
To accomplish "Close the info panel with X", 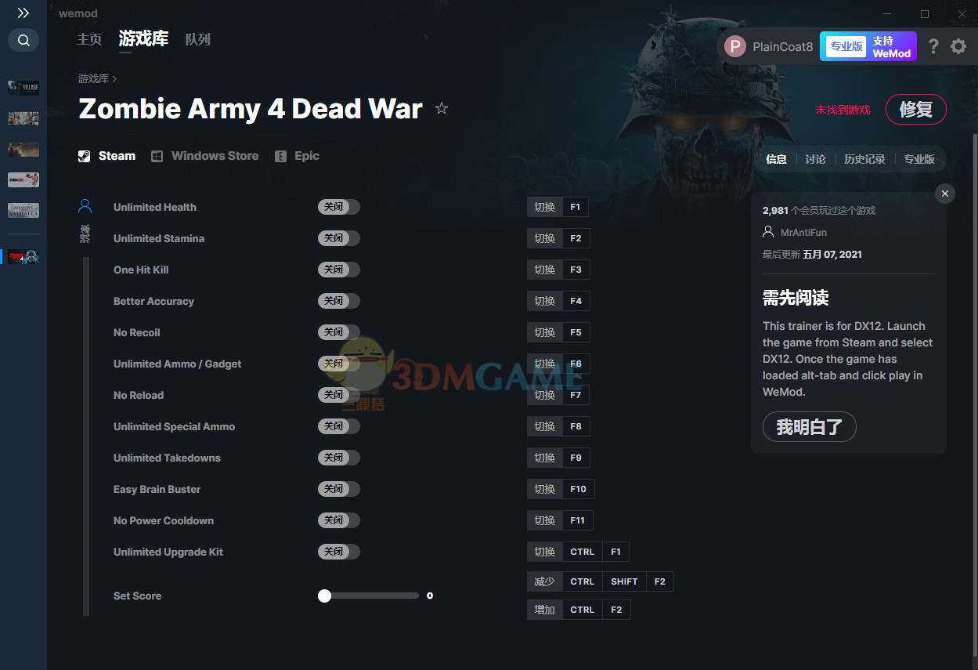I will pyautogui.click(x=945, y=194).
